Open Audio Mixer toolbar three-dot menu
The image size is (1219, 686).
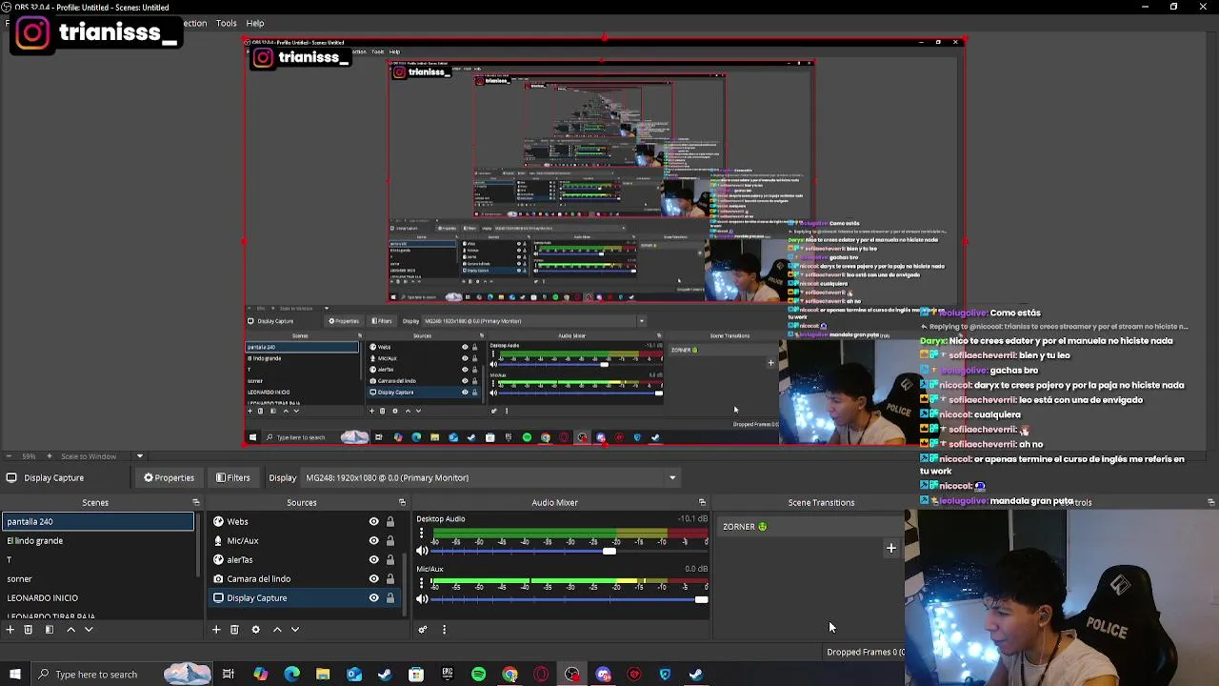point(444,629)
